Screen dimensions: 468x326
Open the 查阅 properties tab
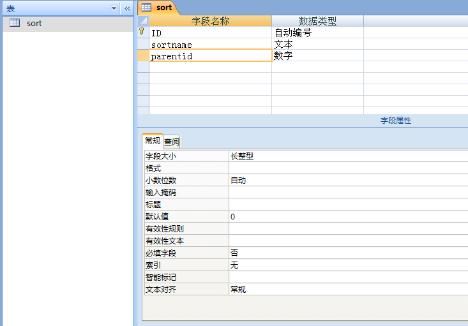172,142
